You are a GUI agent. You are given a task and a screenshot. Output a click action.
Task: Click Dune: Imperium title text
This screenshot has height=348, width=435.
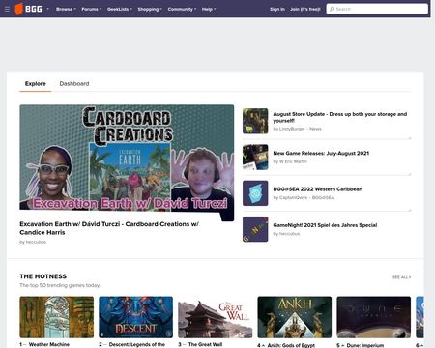pyautogui.click(x=365, y=345)
